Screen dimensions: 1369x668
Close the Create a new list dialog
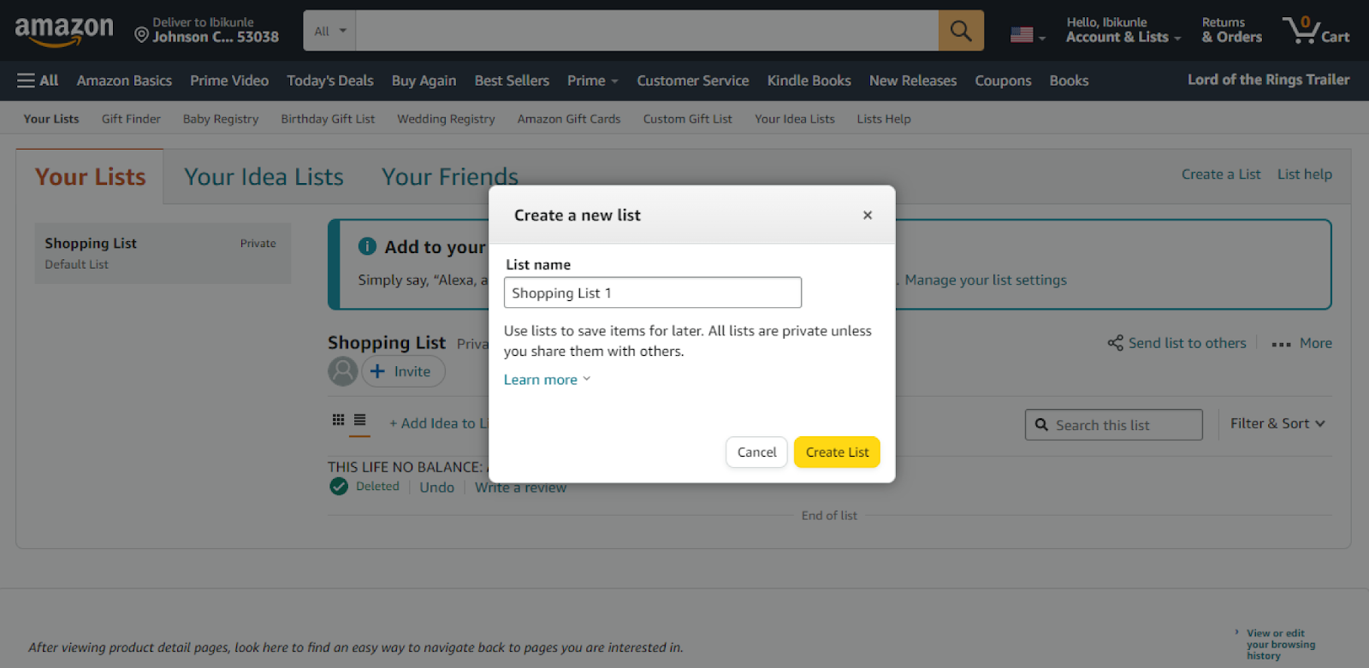click(x=868, y=216)
